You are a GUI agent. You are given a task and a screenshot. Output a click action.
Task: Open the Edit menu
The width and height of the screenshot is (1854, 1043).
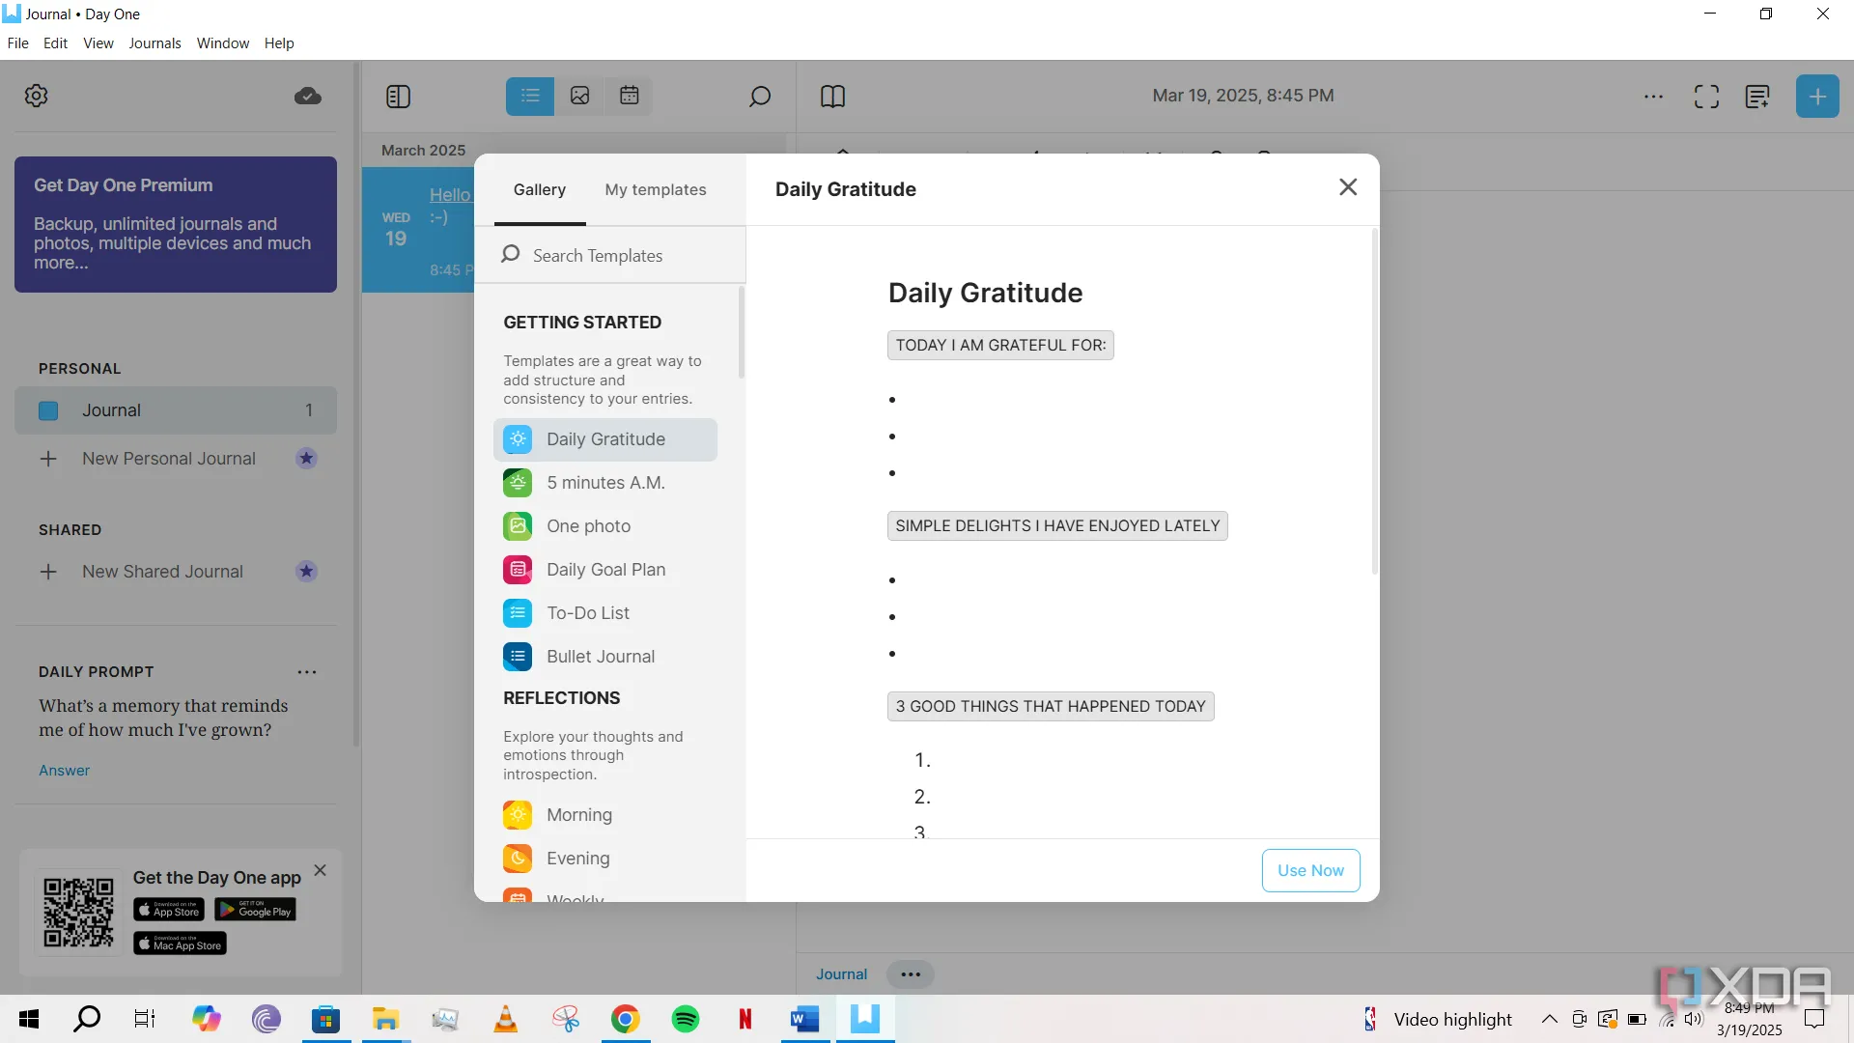[x=55, y=43]
